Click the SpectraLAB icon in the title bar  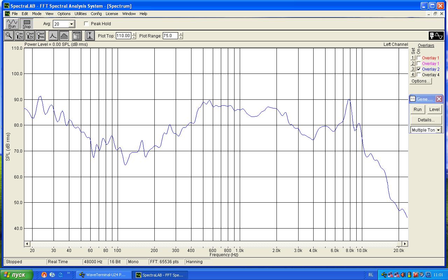coord(6,6)
